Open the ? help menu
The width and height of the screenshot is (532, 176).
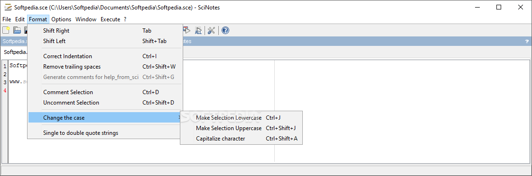click(125, 19)
